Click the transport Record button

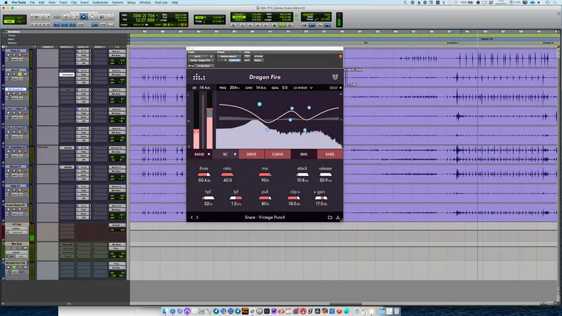coord(290,25)
